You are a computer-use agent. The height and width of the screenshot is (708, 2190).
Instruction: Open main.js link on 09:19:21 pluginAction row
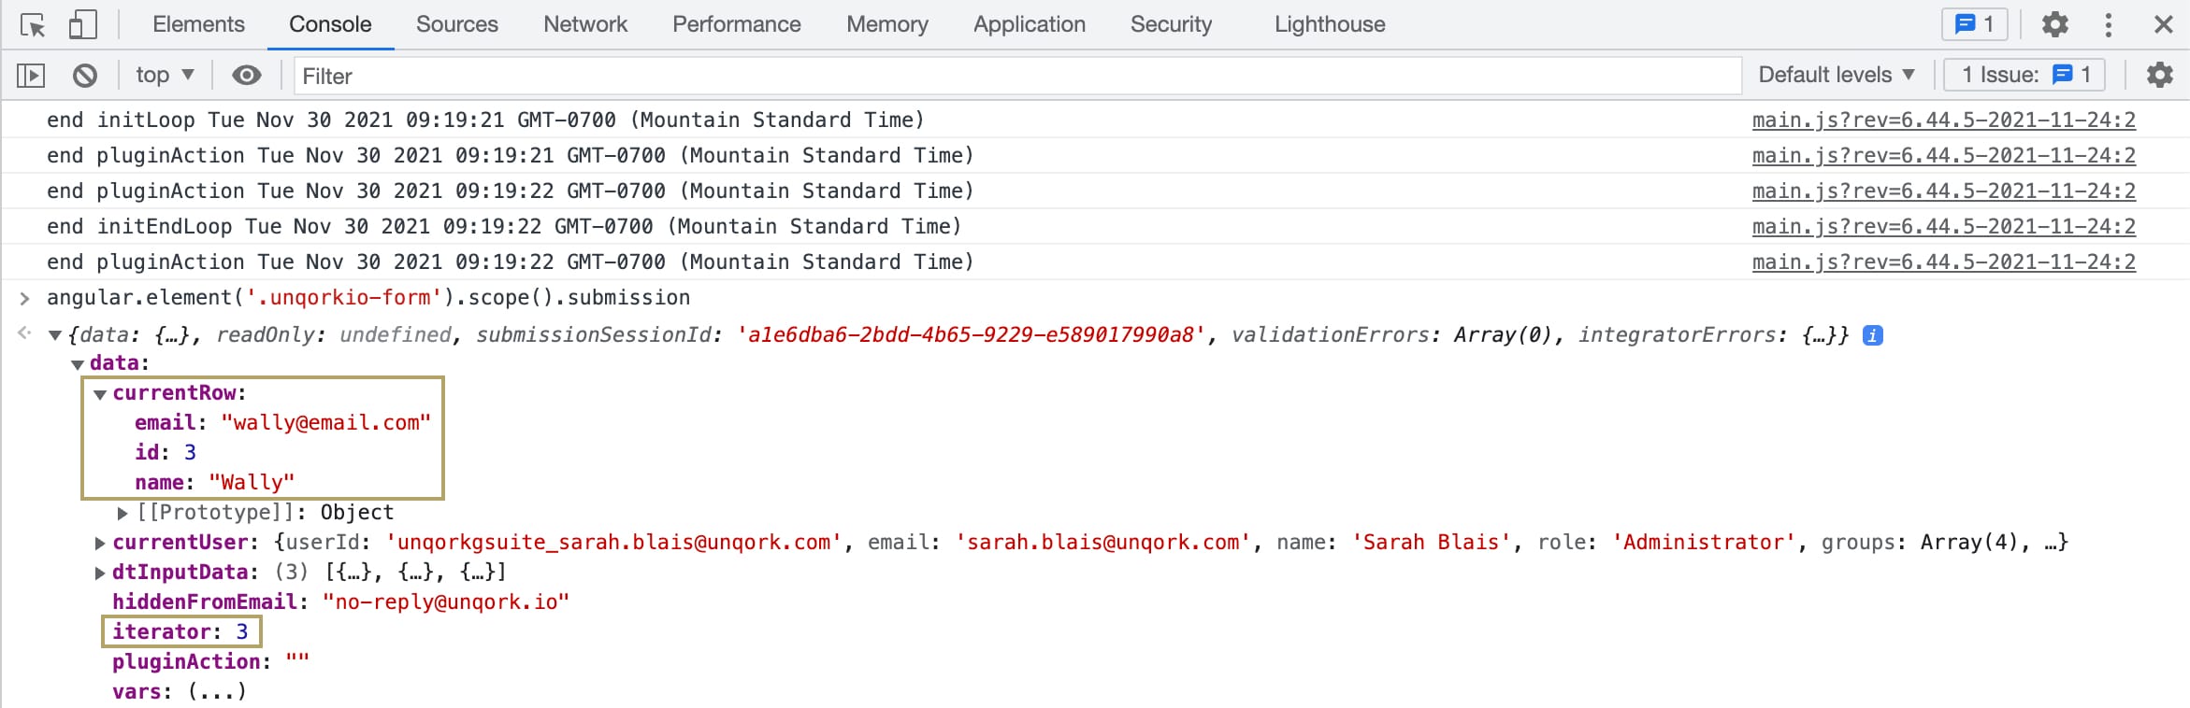pyautogui.click(x=1944, y=155)
